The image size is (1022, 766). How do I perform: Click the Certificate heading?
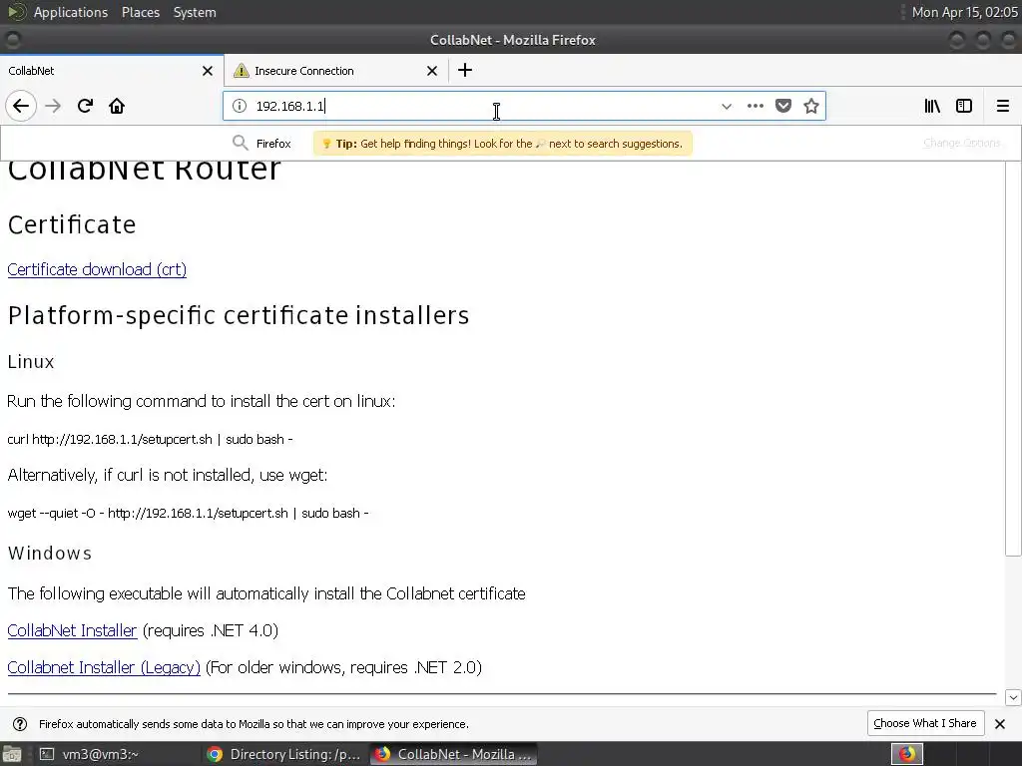(72, 224)
